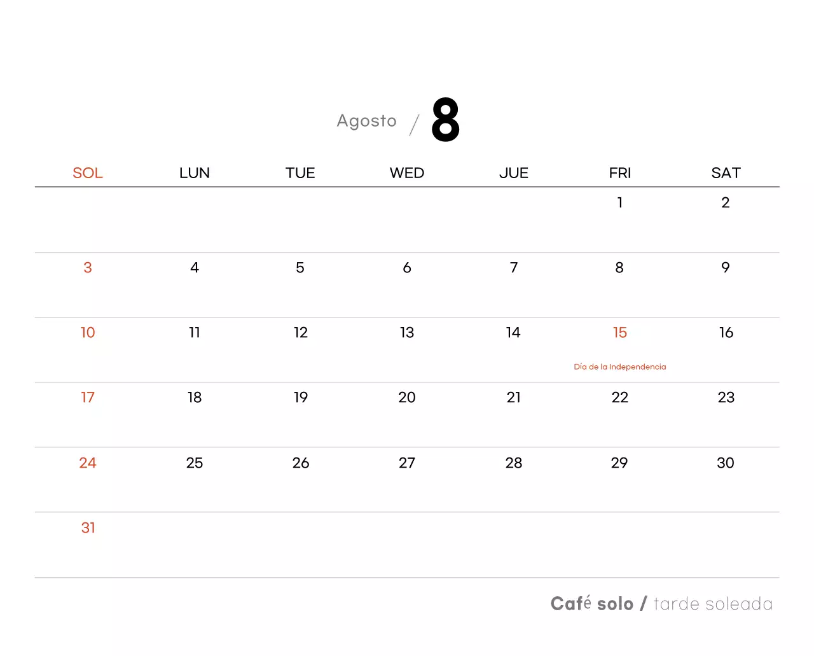Select date 31 in the last row
The image size is (814, 656).
(x=88, y=528)
